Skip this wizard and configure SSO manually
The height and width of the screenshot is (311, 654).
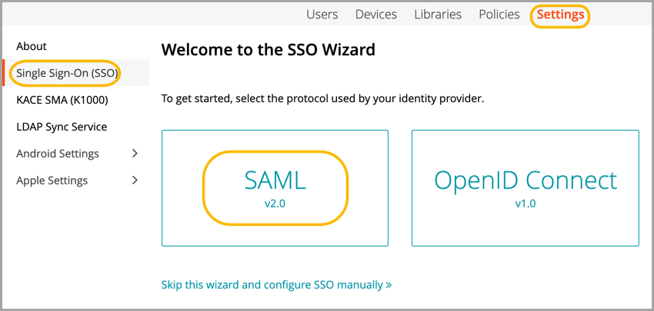[272, 285]
